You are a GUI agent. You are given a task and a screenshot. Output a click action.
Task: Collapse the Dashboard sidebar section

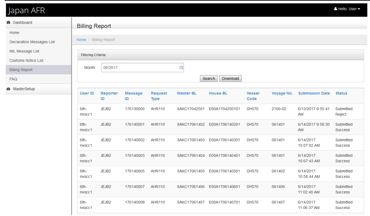22,23
